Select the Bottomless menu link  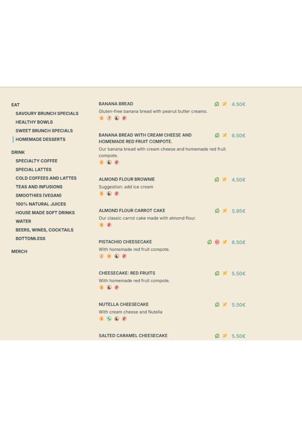[x=30, y=238]
